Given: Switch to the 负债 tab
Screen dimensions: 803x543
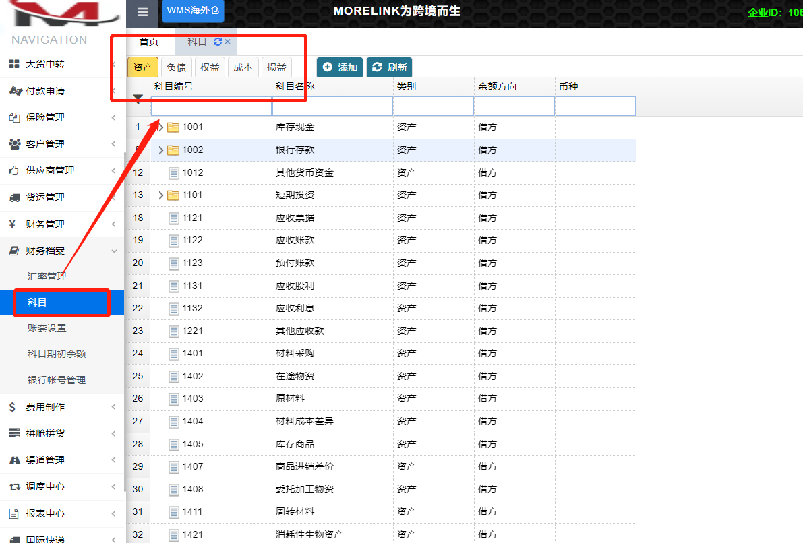Looking at the screenshot, I should 176,67.
